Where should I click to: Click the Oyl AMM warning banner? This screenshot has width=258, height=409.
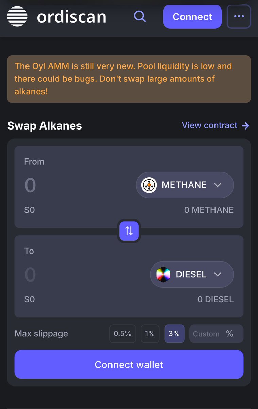point(129,79)
